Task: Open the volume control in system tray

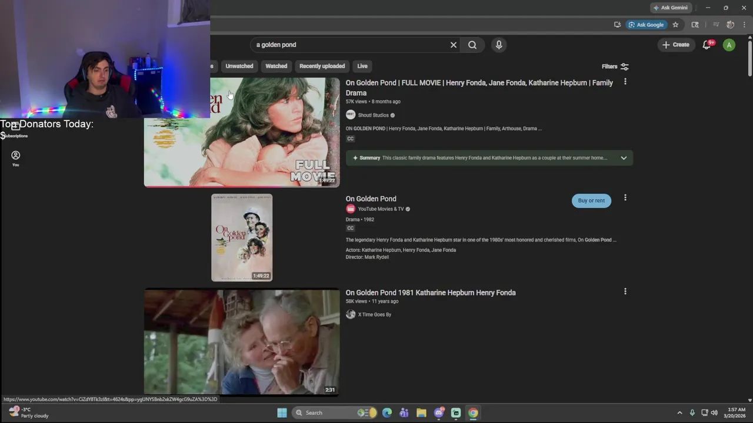Action: pyautogui.click(x=714, y=412)
